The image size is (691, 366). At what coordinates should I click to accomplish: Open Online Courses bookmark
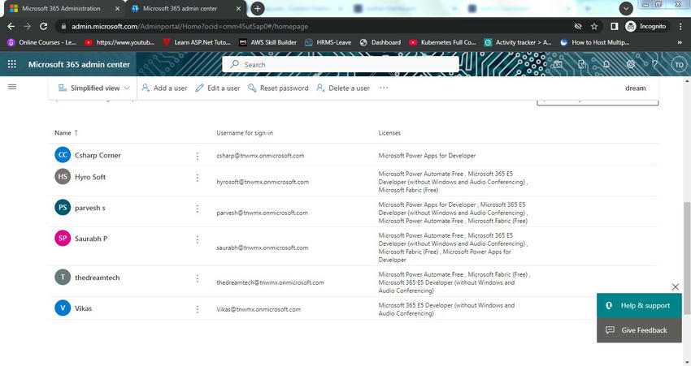(41, 42)
